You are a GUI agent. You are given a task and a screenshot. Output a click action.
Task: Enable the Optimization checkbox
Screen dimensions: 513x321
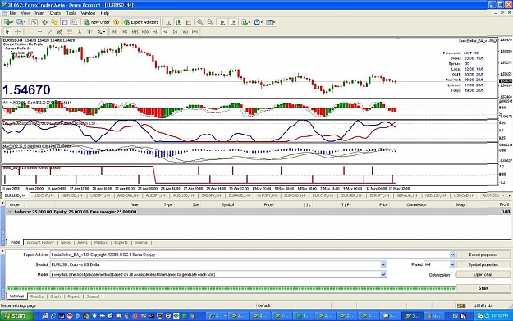point(453,275)
